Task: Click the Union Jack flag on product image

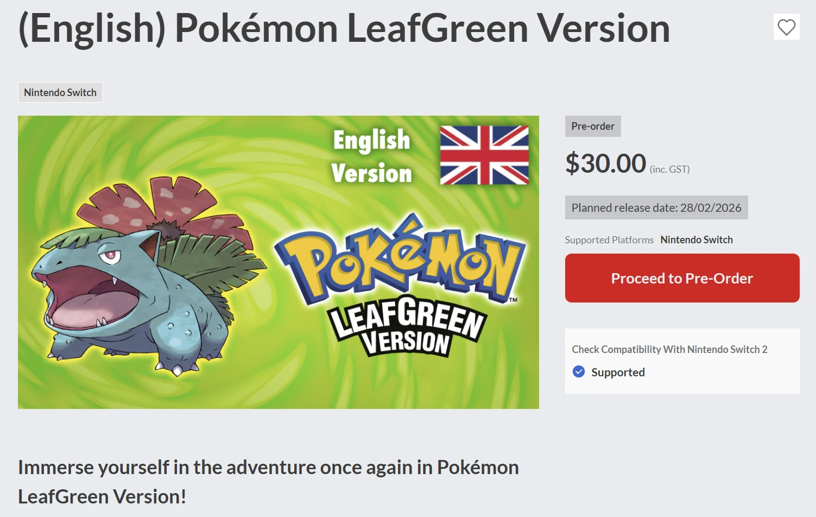Action: click(484, 155)
